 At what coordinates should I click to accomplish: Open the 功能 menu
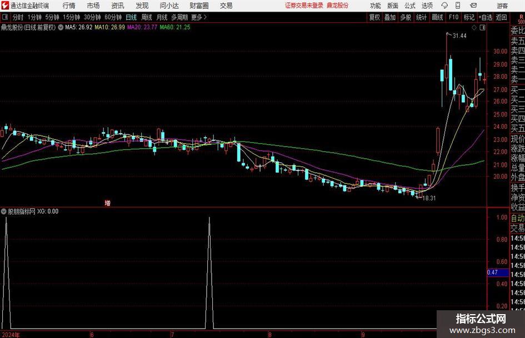tap(376, 6)
